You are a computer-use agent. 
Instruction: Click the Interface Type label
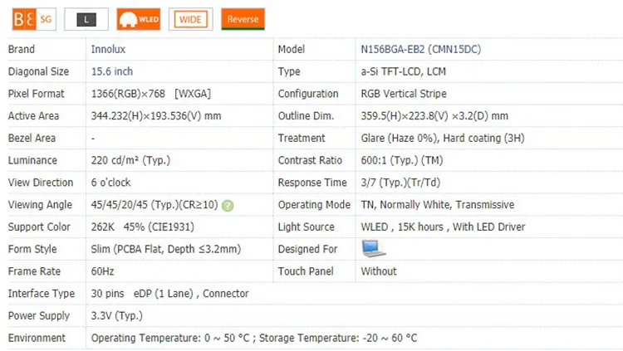[x=42, y=294]
